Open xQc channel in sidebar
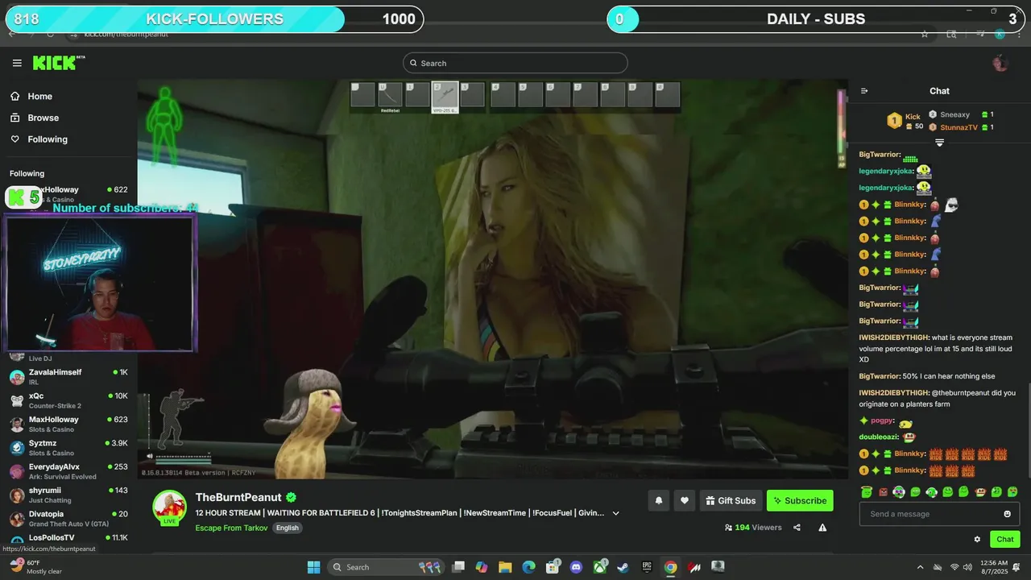Screen dimensions: 1031x580 [x=68, y=400]
